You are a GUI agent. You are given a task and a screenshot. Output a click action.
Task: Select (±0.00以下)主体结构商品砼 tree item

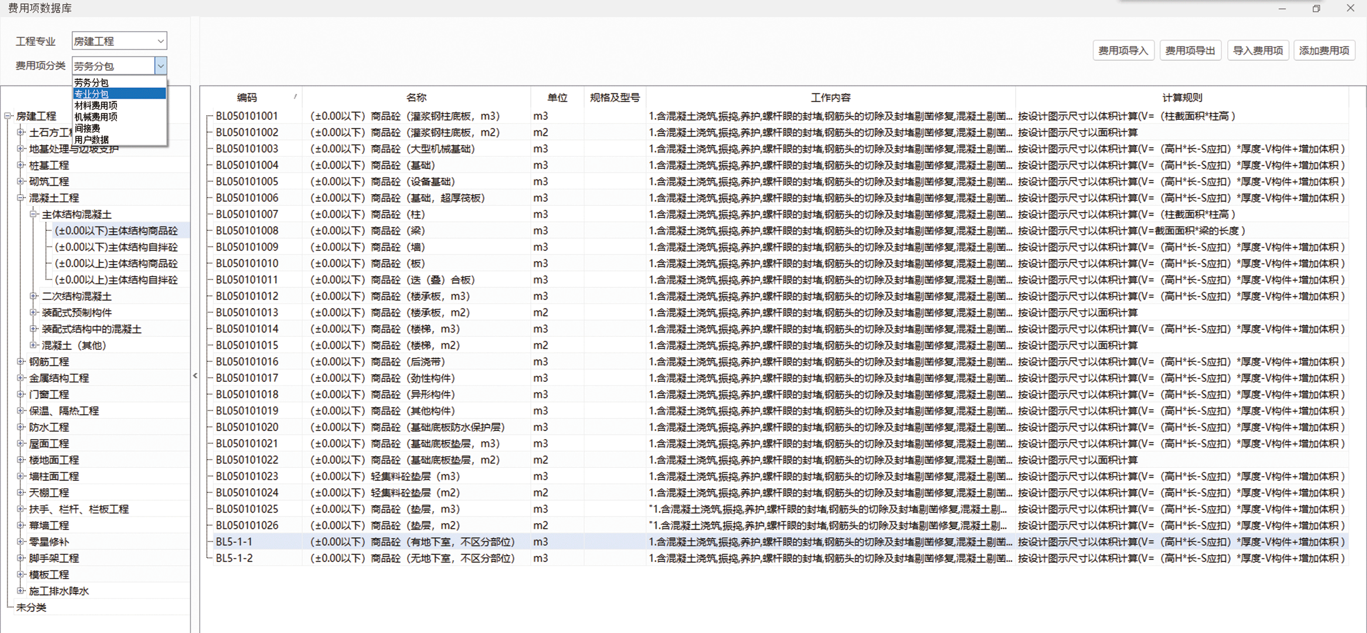click(x=116, y=231)
